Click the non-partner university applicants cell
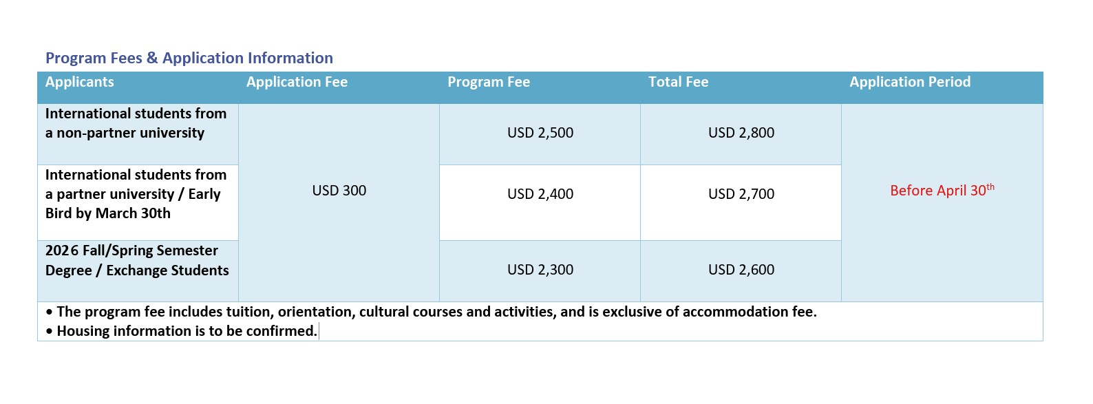1093x404 pixels. point(136,123)
